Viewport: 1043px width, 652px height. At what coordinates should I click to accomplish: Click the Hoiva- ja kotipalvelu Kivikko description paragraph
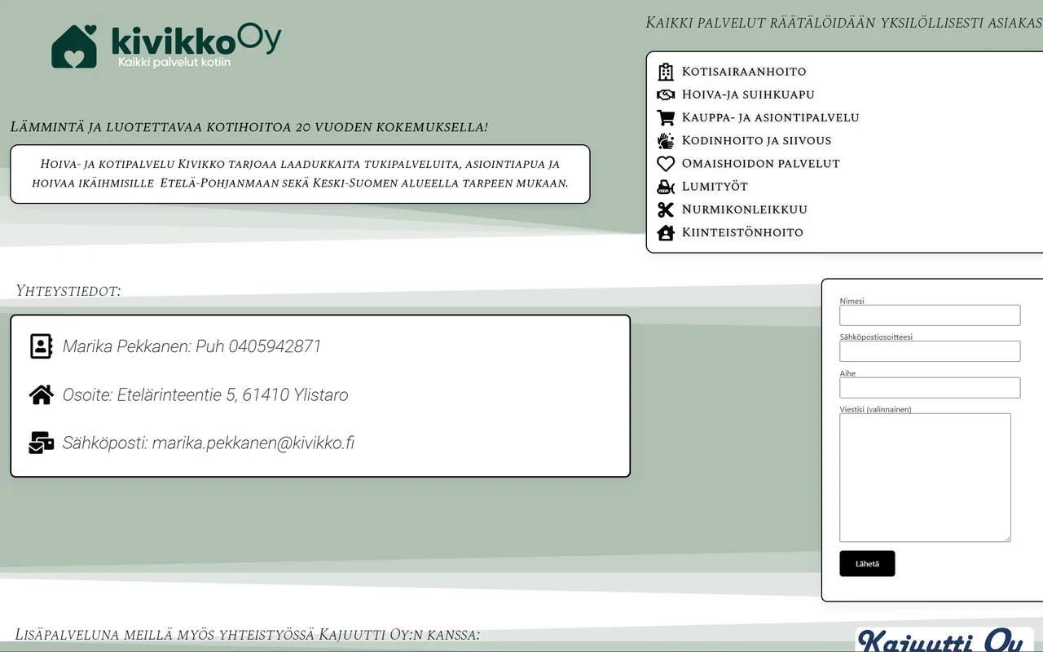tap(300, 174)
